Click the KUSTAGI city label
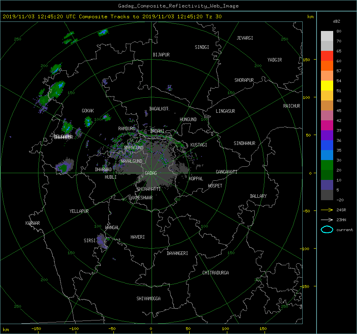 (x=199, y=145)
